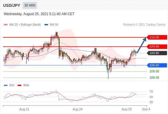Click the 9MA red legend swatch

click(19, 85)
